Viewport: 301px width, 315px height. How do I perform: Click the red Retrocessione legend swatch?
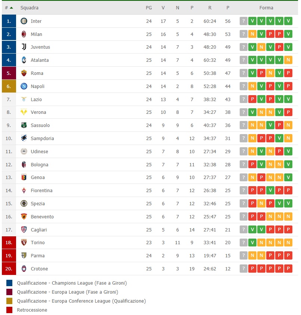pos(9,310)
